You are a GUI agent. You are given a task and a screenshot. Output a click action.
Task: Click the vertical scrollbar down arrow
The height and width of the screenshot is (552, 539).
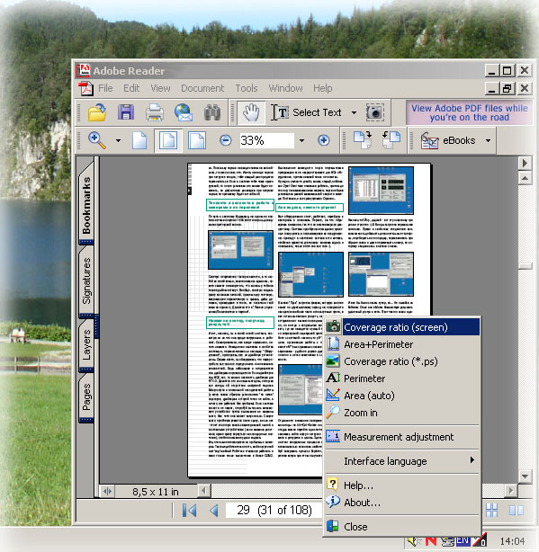pyautogui.click(x=525, y=476)
